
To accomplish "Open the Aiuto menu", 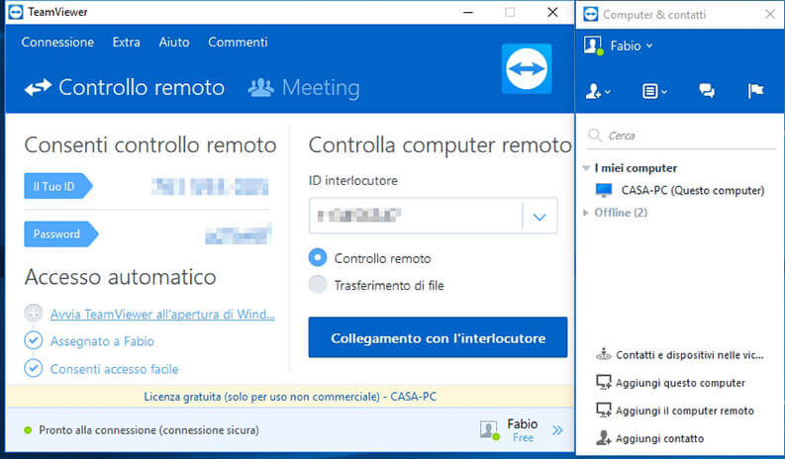I will pos(173,43).
